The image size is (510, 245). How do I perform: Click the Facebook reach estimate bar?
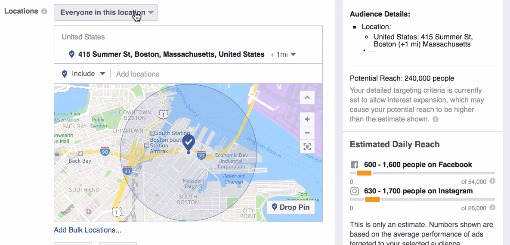click(x=422, y=173)
